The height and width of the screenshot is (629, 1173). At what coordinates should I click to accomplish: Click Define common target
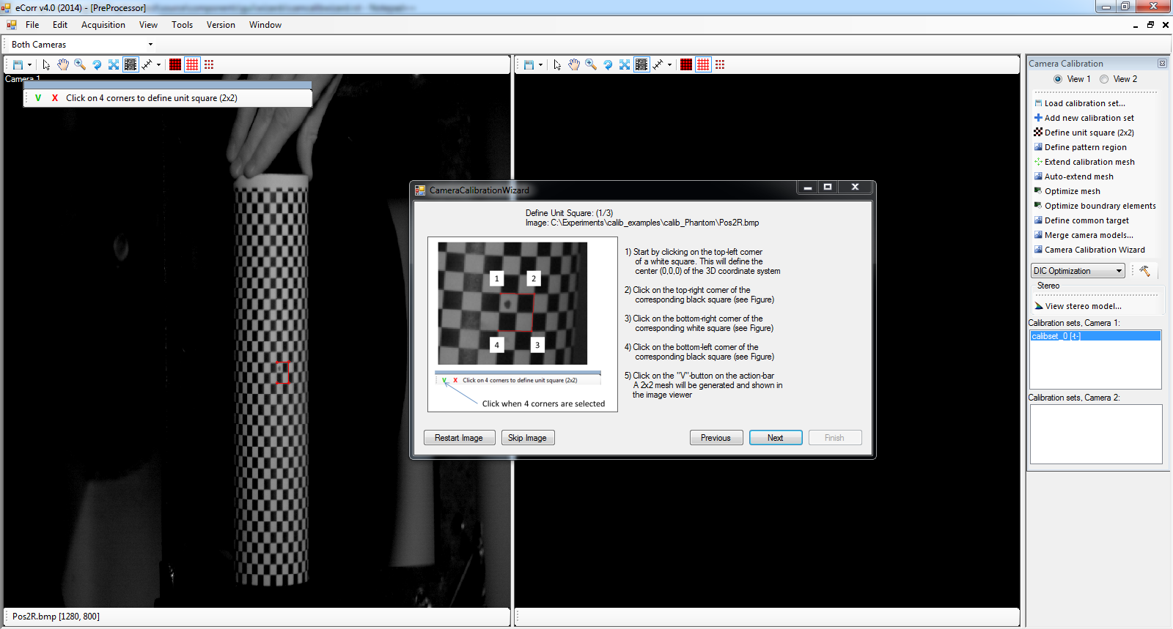pyautogui.click(x=1081, y=220)
